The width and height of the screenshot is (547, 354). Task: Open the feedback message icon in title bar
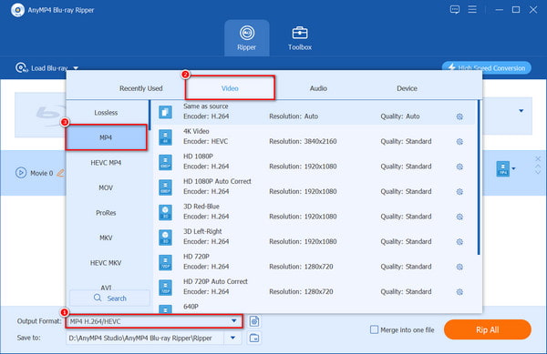[455, 9]
